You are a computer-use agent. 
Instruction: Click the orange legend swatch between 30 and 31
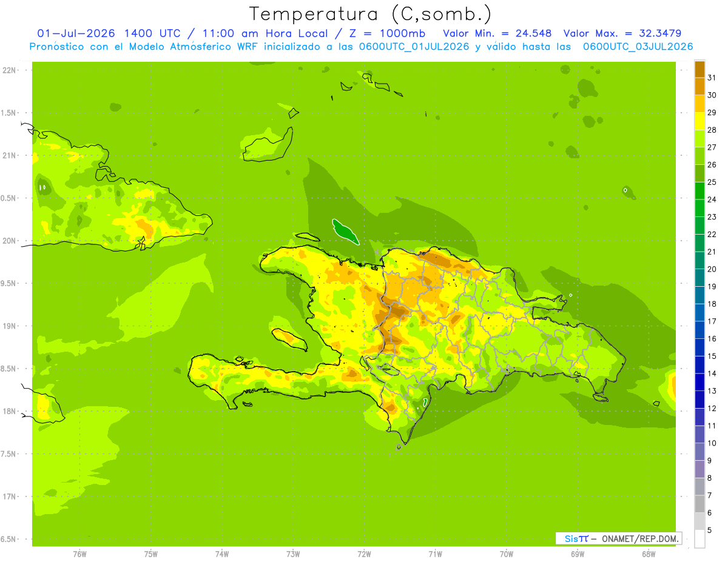(x=699, y=86)
